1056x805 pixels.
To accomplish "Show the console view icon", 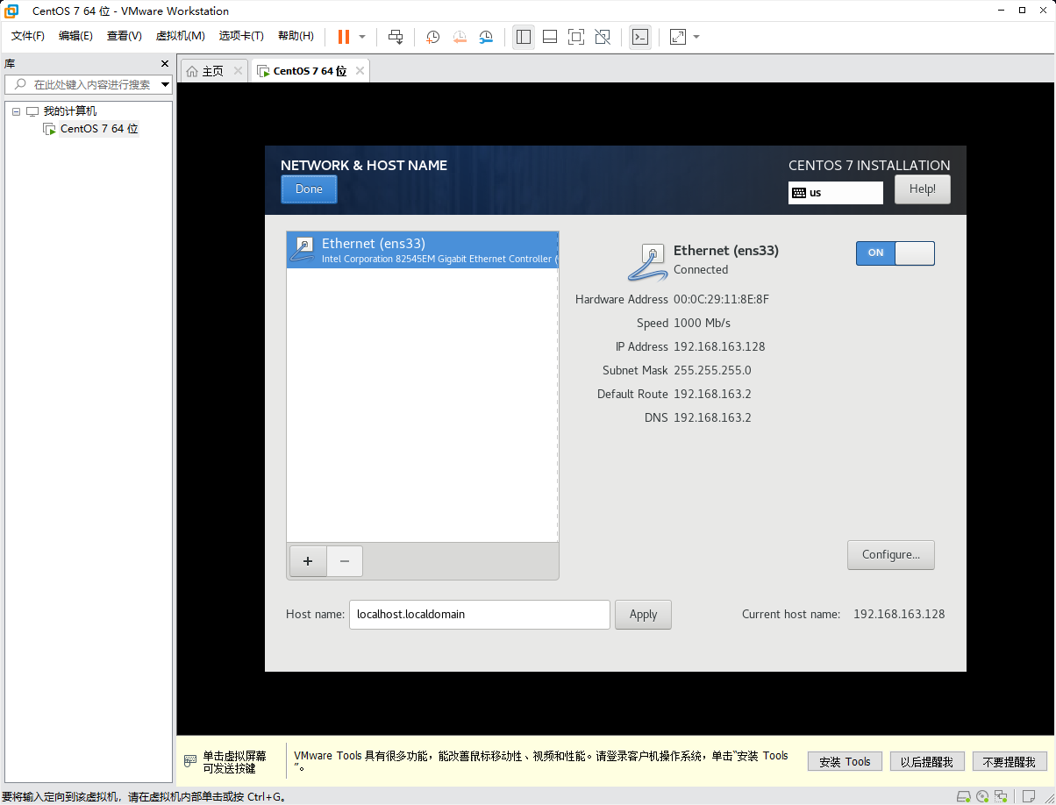I will click(x=640, y=37).
